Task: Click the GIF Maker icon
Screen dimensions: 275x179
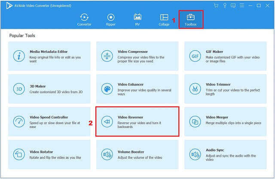Action: click(195, 56)
